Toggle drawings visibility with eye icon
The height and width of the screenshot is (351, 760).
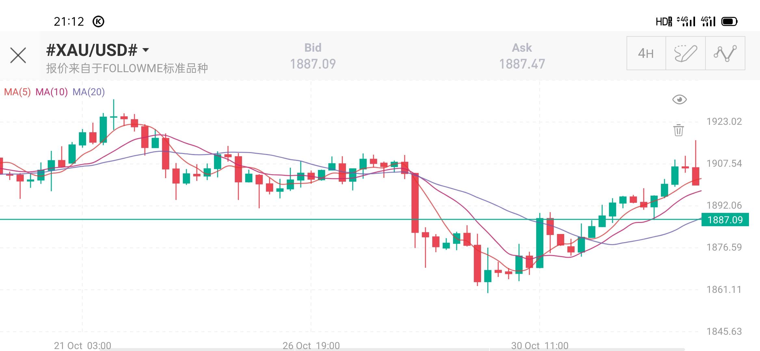[679, 99]
